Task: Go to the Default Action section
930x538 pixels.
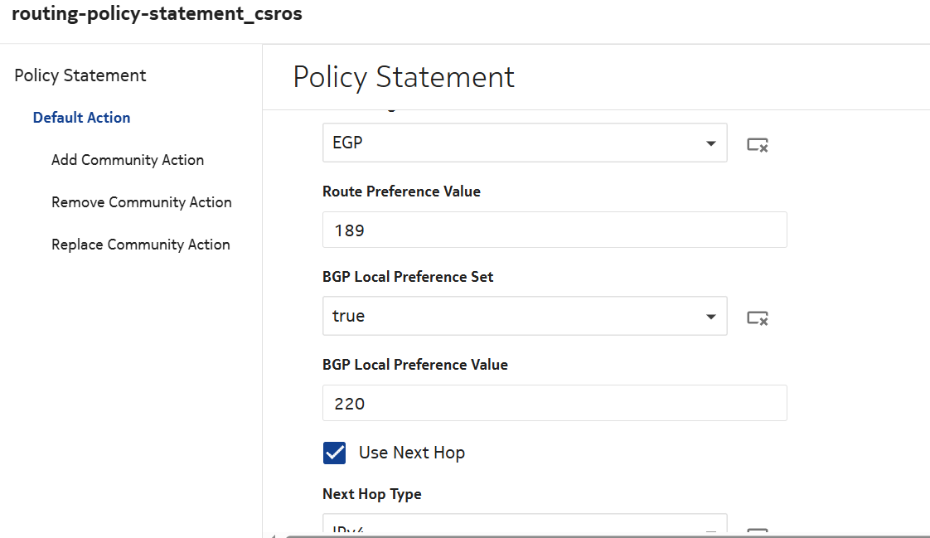Action: [81, 118]
